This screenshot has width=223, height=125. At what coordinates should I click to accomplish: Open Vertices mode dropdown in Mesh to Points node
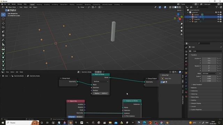[x=101, y=82]
